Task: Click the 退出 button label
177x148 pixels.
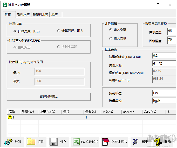Action: pyautogui.click(x=145, y=142)
